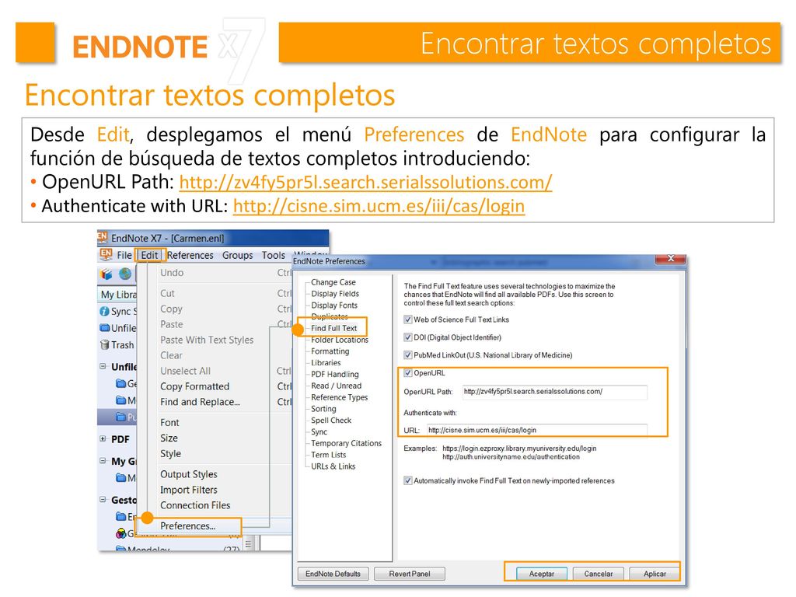This screenshot has height=597, width=796.
Task: Select Display Fields preferences category
Action: coord(335,294)
